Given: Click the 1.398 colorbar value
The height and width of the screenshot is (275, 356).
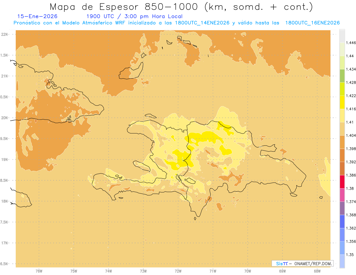Looking at the screenshot, I should 351,149.
